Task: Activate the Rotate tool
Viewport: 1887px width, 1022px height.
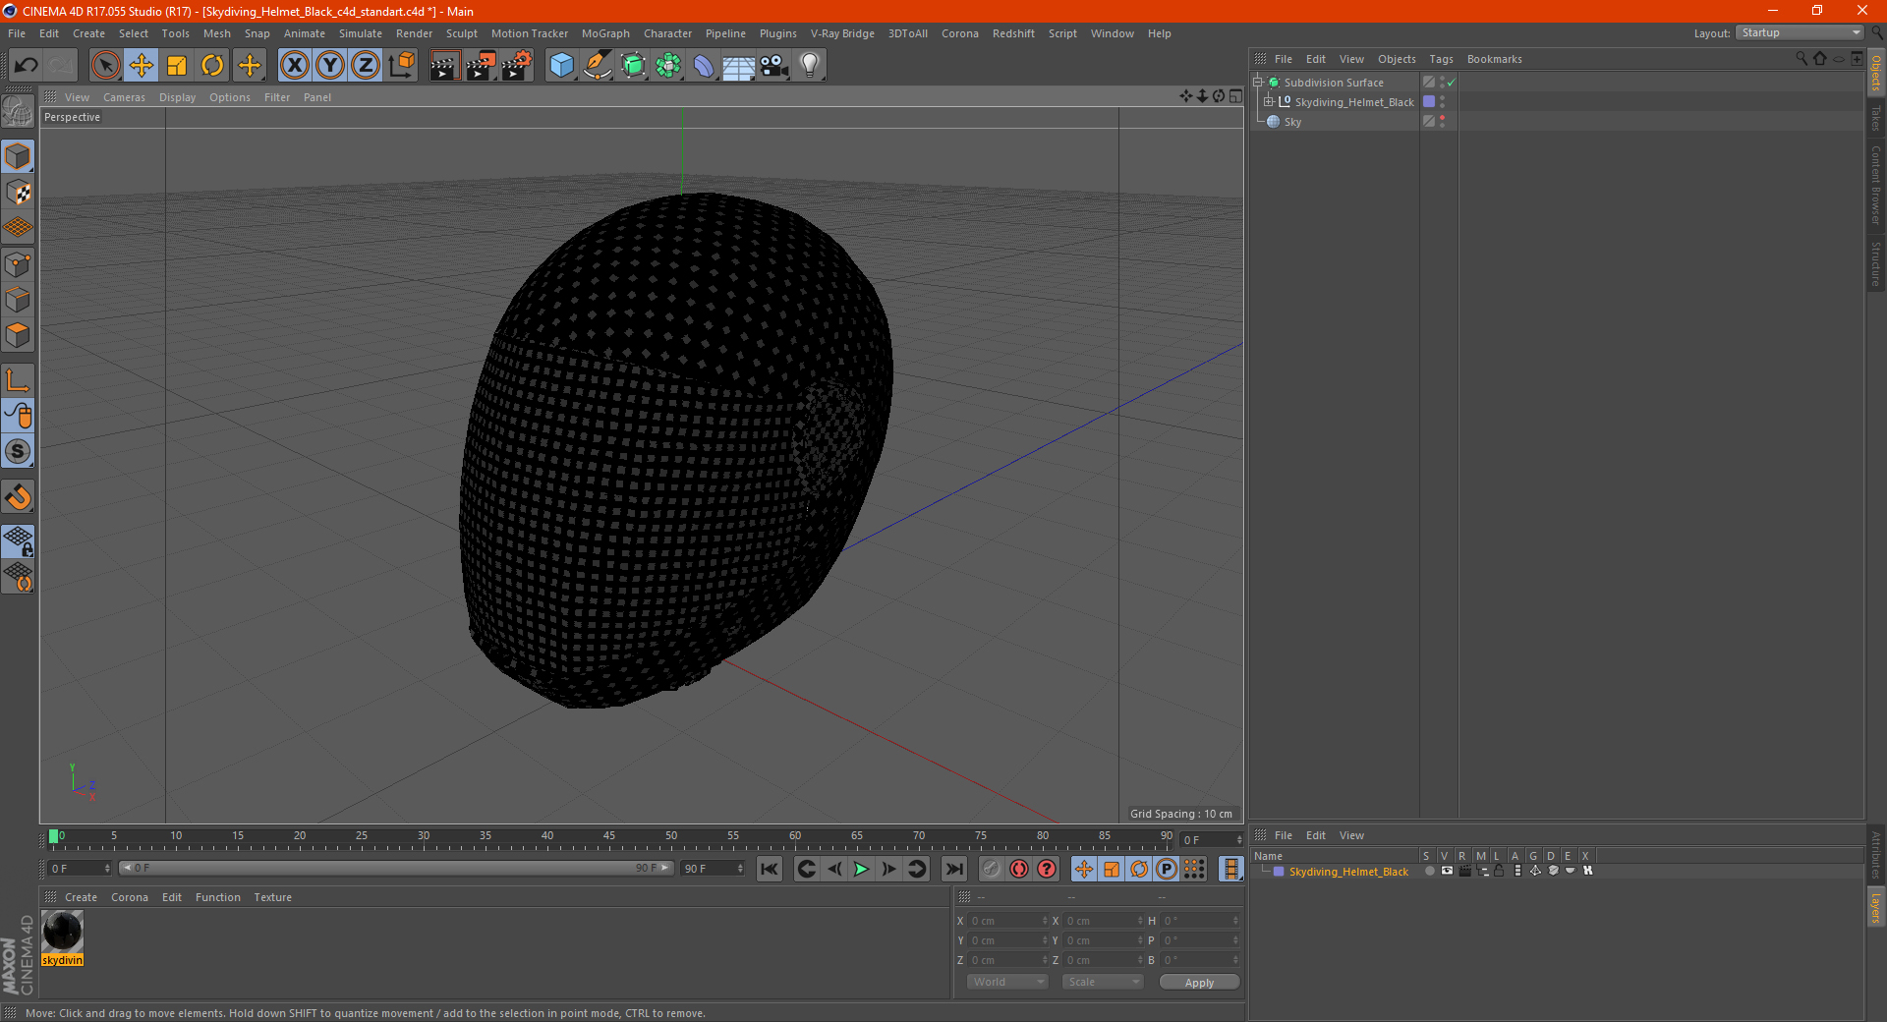Action: tap(212, 66)
